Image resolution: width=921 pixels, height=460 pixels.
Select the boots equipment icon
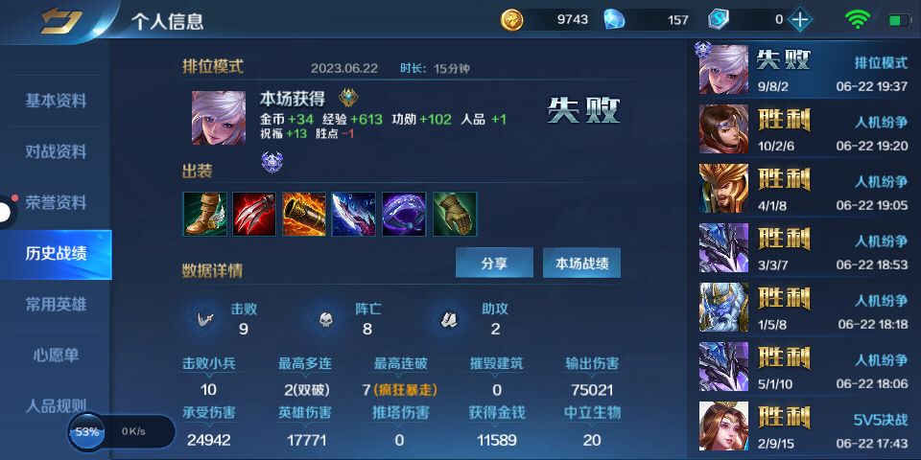pos(205,214)
